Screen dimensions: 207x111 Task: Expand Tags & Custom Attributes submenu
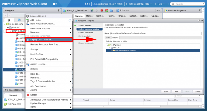[49, 81]
